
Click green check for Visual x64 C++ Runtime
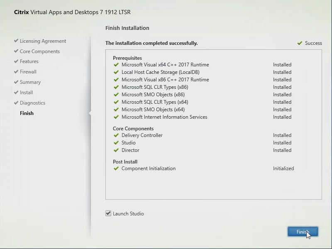tap(116, 65)
